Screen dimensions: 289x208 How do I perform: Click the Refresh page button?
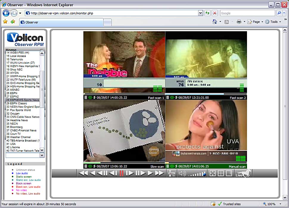click(x=207, y=13)
